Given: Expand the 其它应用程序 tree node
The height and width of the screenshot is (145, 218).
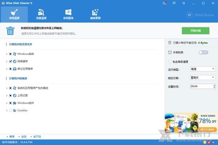Looking at the screenshot, I should [x=7, y=69].
